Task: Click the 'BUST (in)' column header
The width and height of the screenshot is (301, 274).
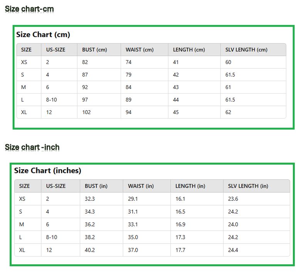Action: pos(96,186)
